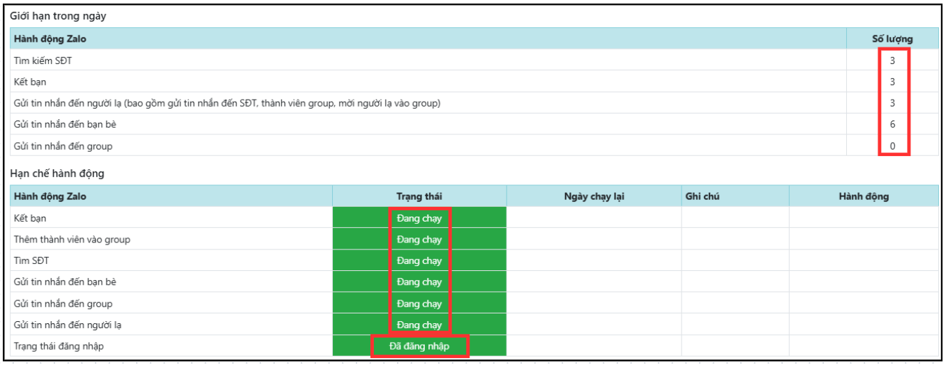Click the 'Ghi chú' column header
The image size is (946, 365).
pos(702,196)
